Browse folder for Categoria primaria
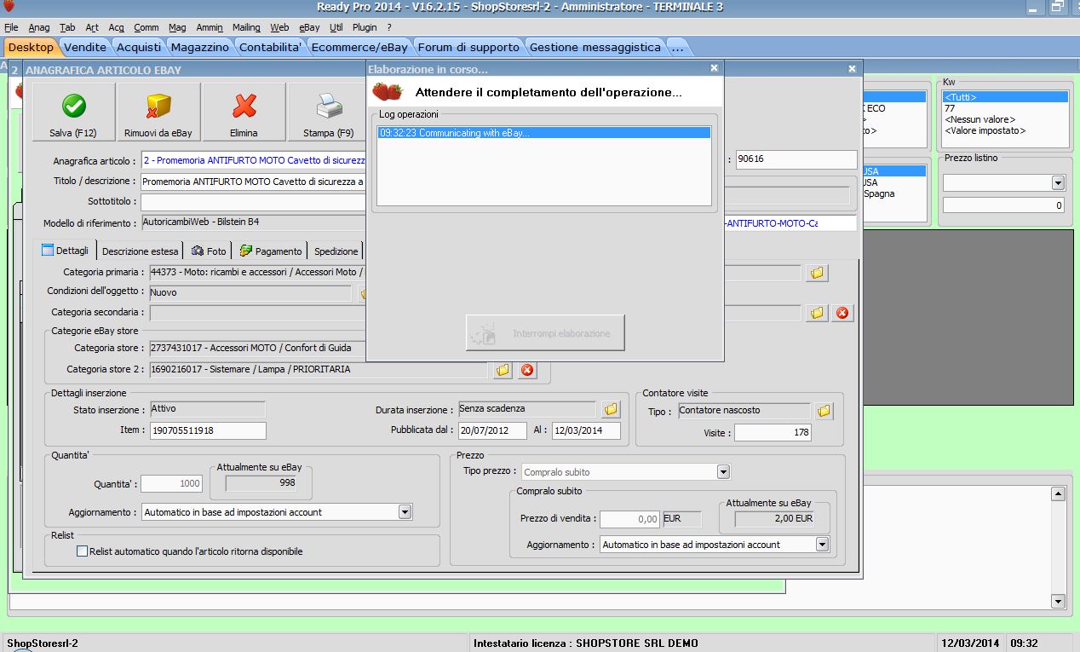Image resolution: width=1080 pixels, height=652 pixels. pos(817,273)
